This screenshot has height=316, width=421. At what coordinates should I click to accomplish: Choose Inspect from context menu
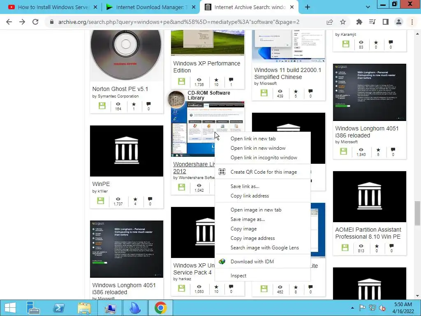pos(263,276)
